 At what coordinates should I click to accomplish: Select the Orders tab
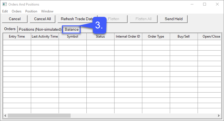[10, 29]
